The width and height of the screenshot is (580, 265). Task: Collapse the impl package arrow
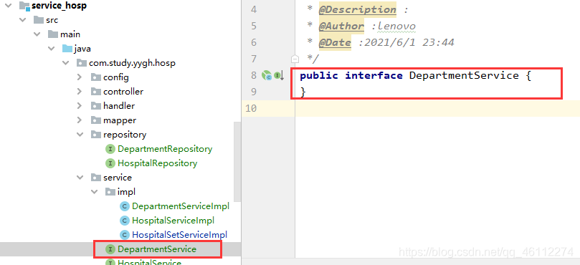[95, 192]
